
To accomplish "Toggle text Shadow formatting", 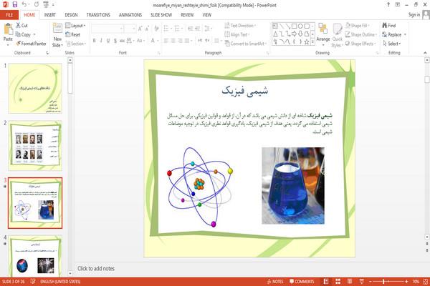I will coord(115,41).
